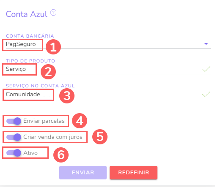The height and width of the screenshot is (187, 215).
Task: Open the Tipo de Produto selector
Action: [x=108, y=69]
